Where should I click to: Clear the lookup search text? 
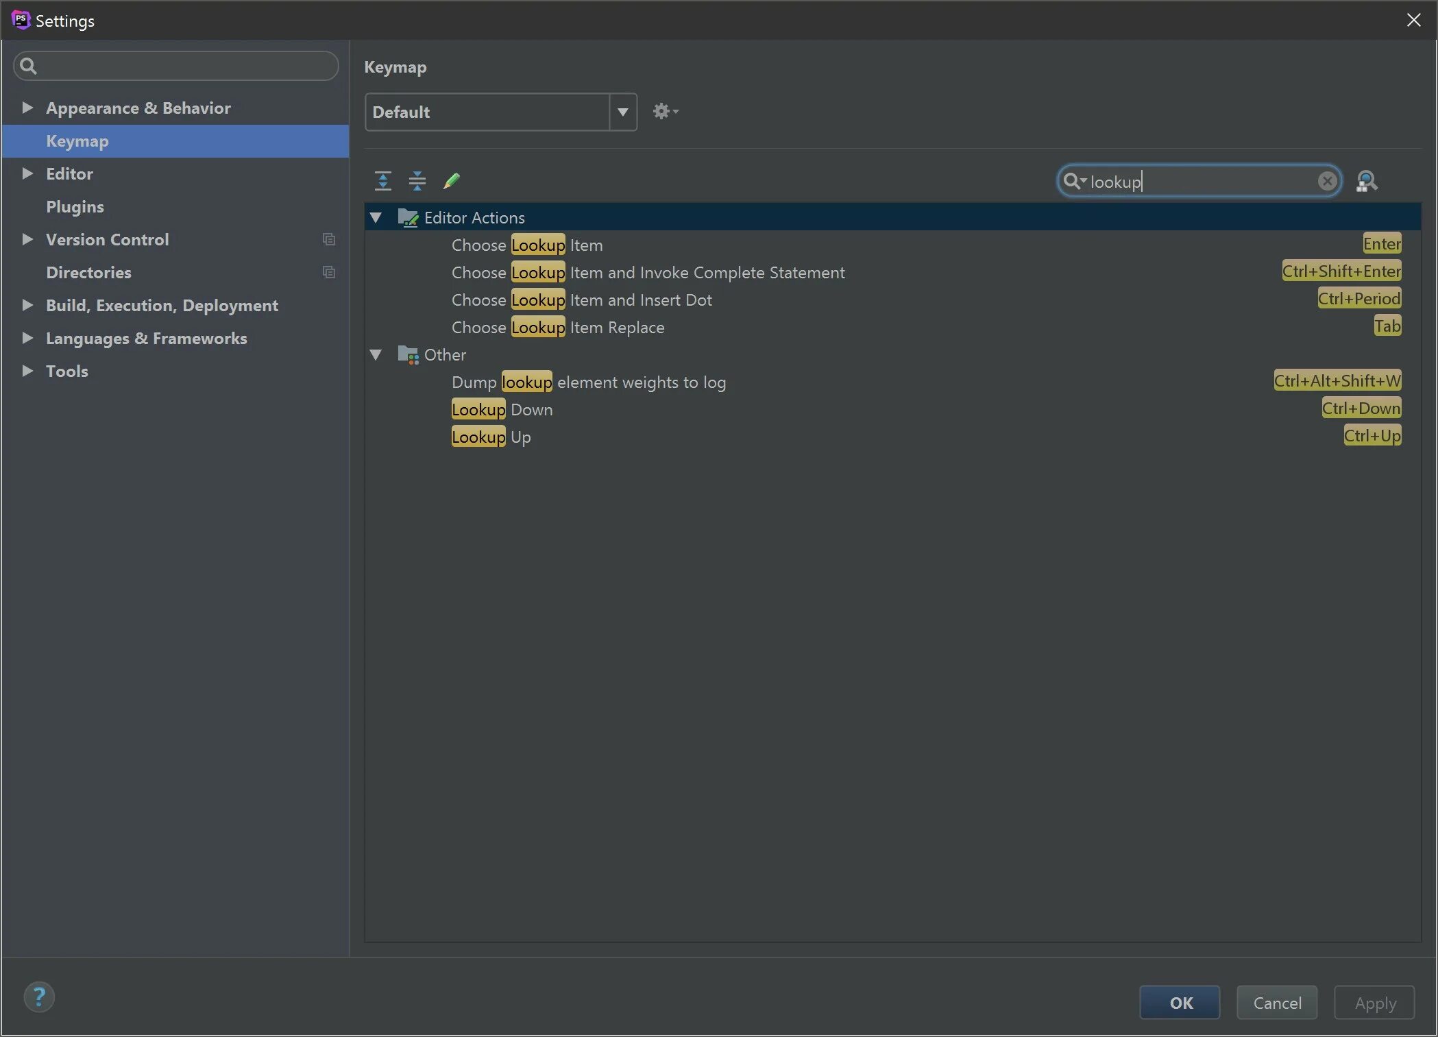click(1327, 181)
